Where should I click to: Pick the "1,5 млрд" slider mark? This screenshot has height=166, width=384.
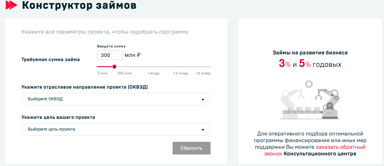[x=181, y=73]
